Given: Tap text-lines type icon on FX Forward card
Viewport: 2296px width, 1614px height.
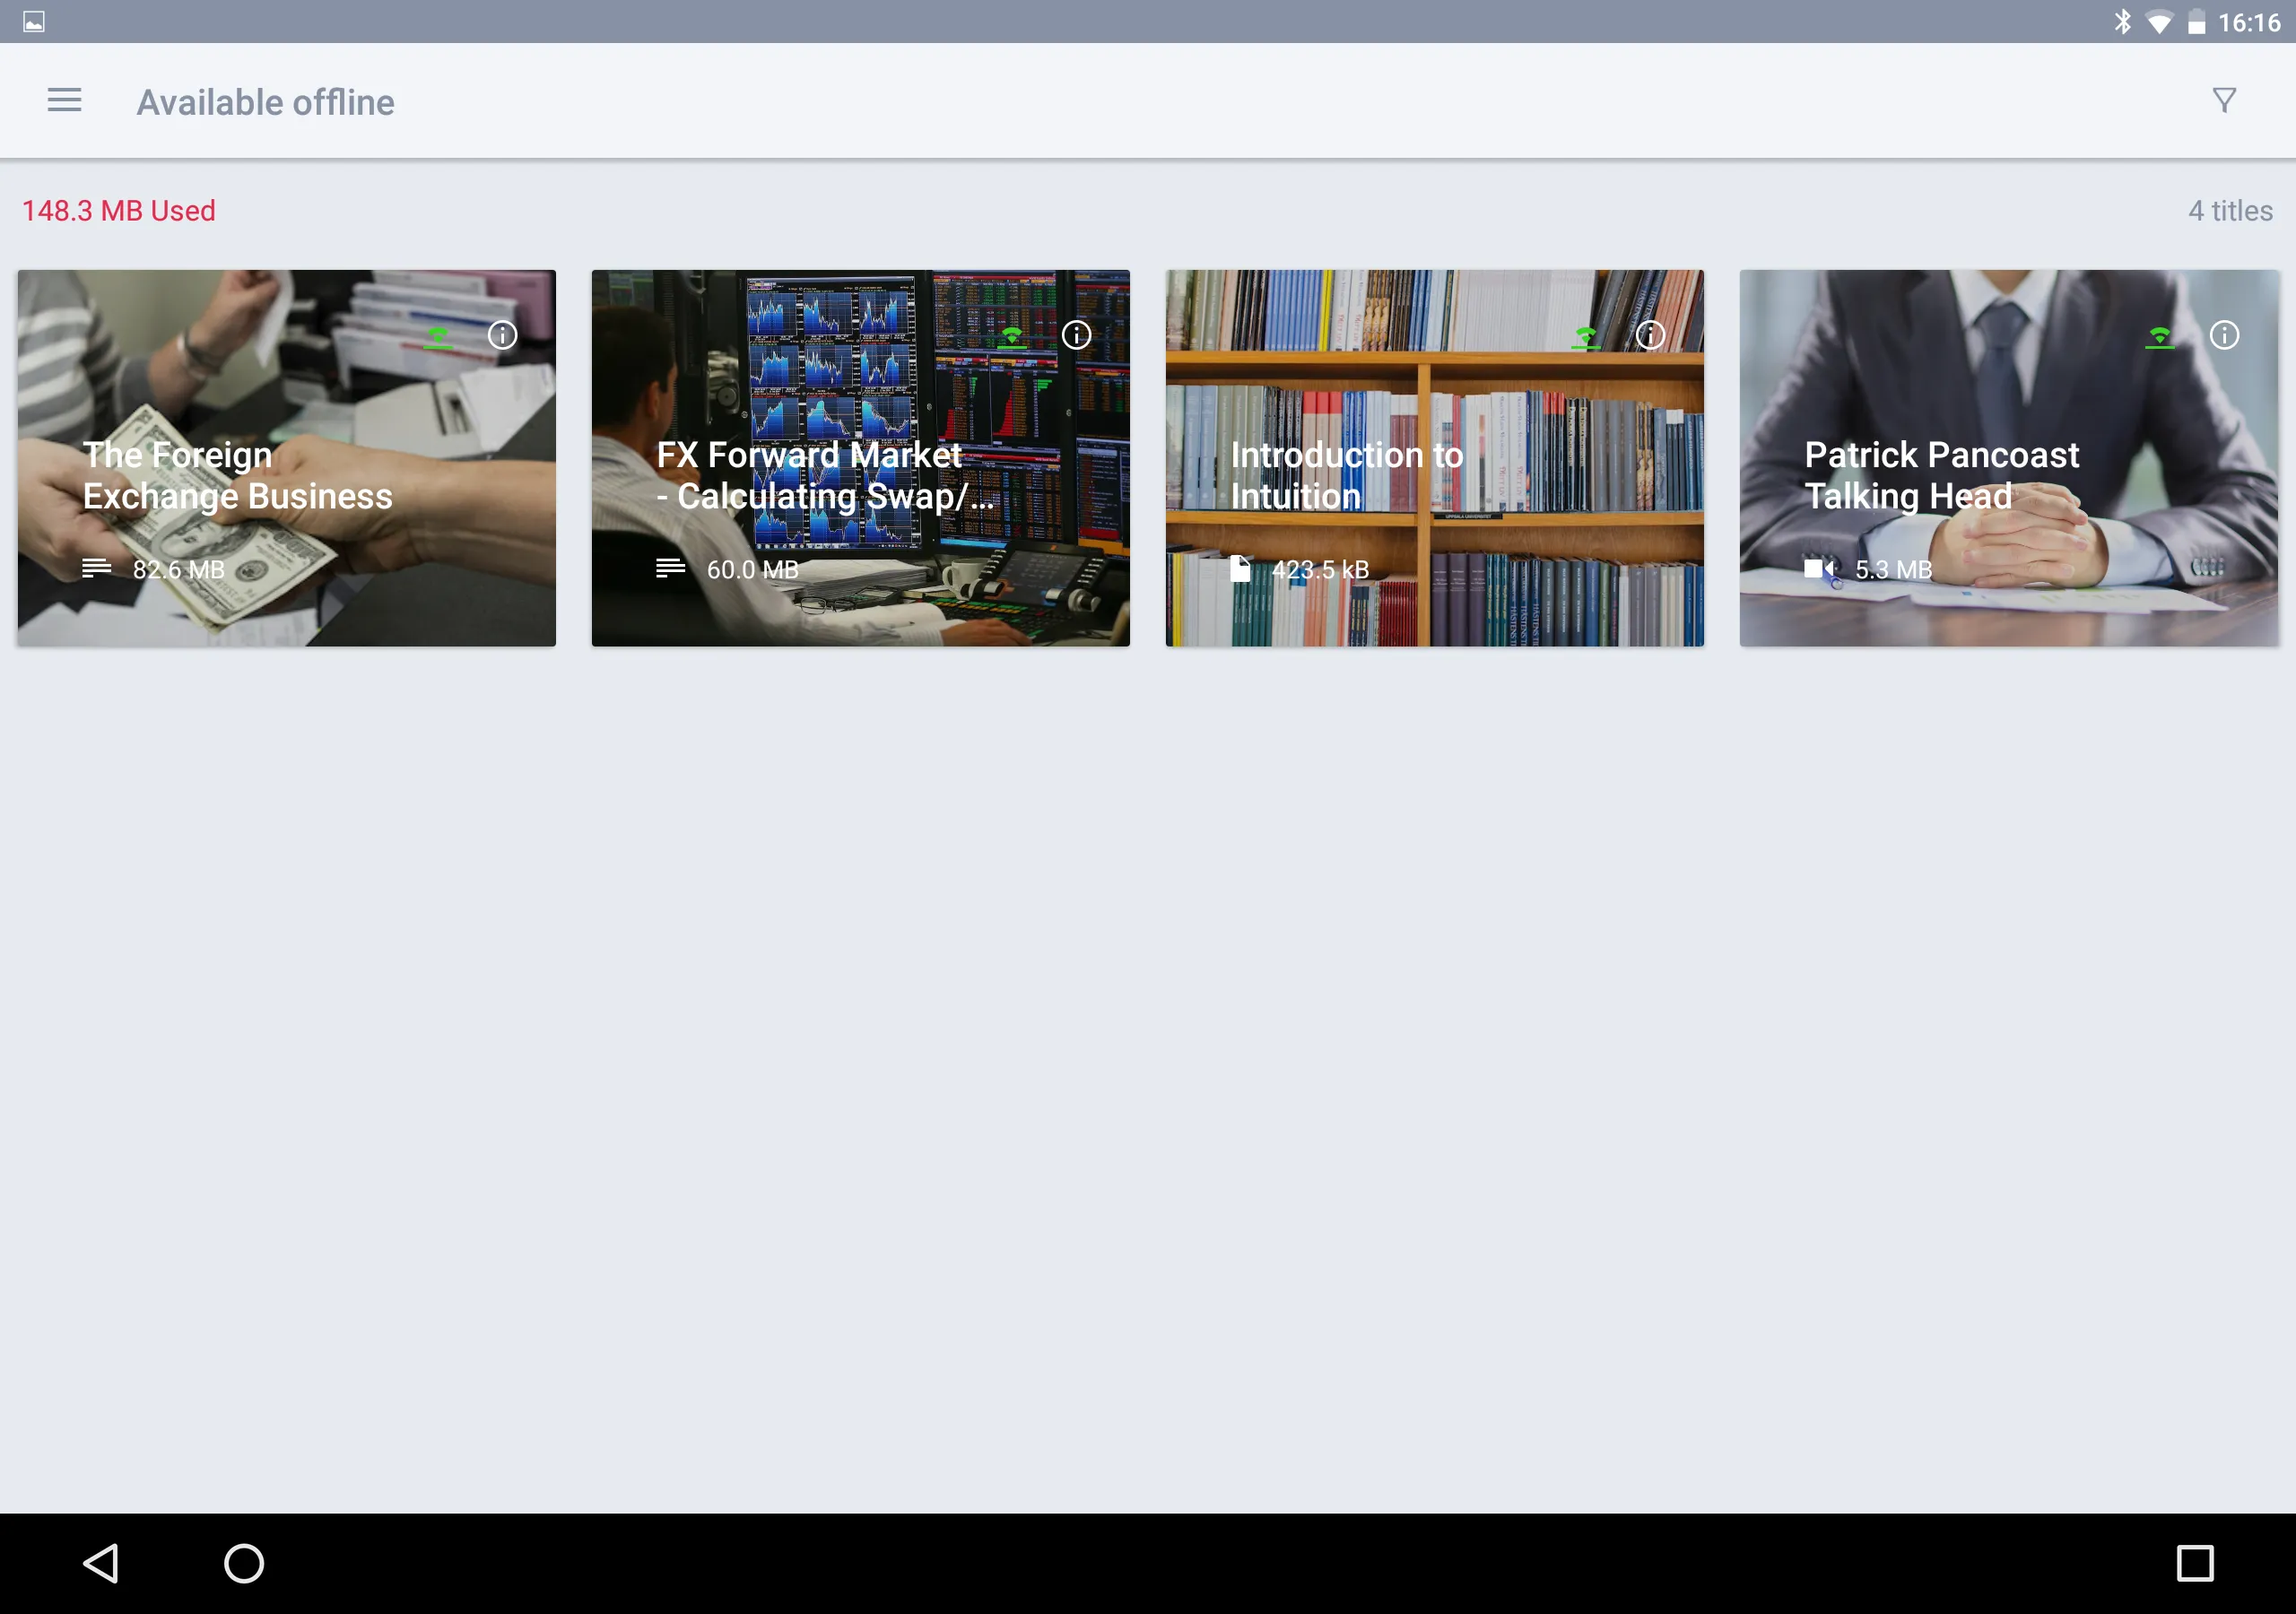Looking at the screenshot, I should pyautogui.click(x=671, y=568).
